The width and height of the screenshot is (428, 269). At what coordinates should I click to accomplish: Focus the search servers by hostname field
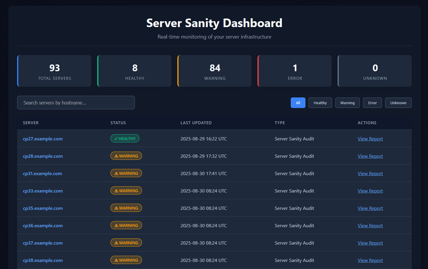pos(76,103)
